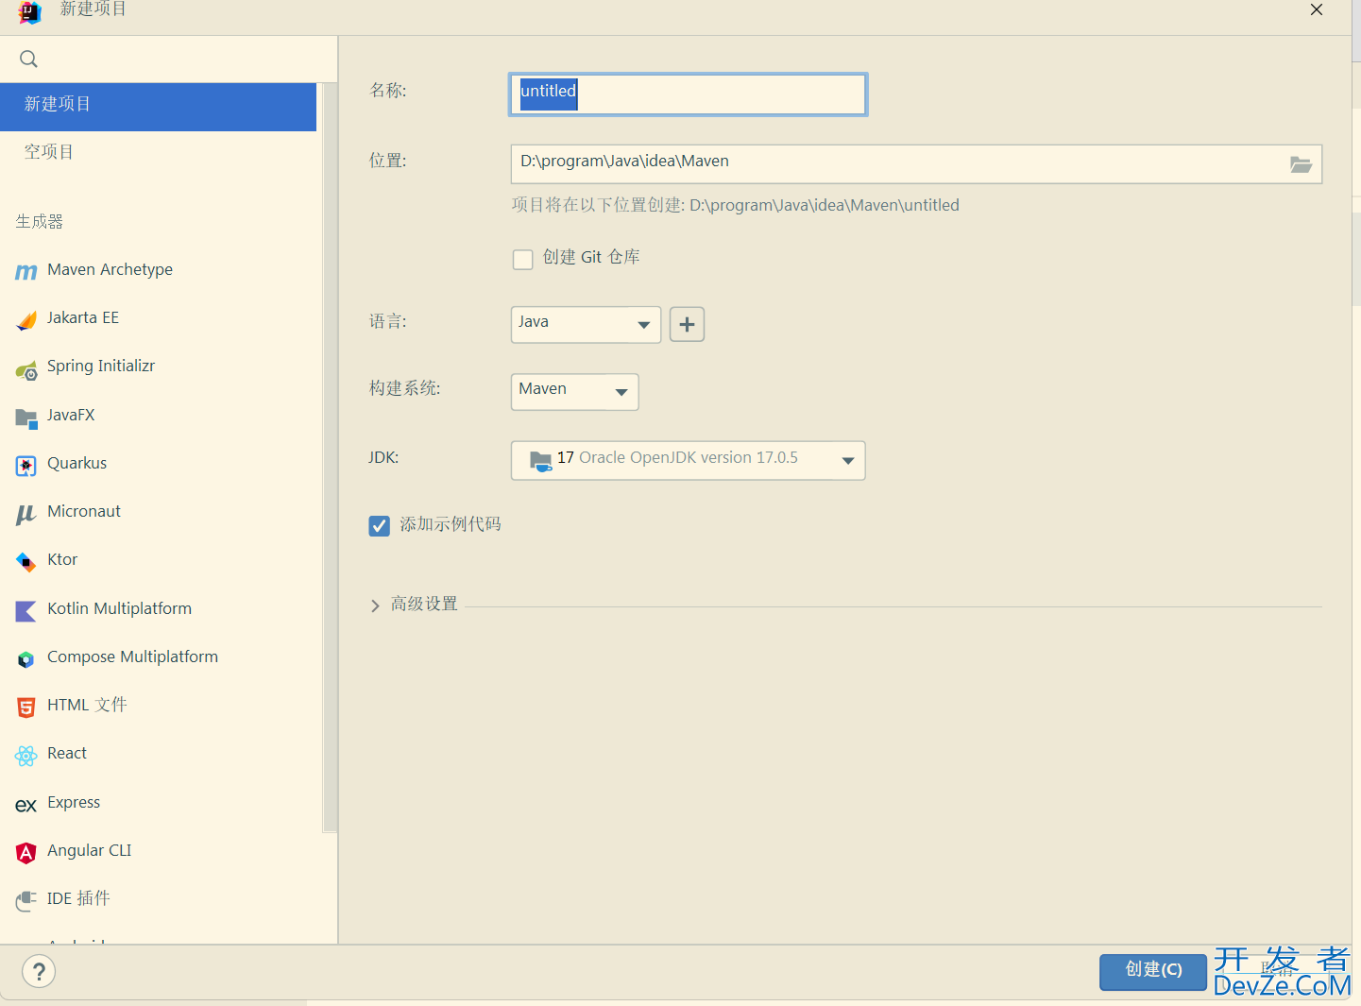Viewport: 1361px width, 1006px height.
Task: Click the IntelliJ IDEA logo in title bar
Action: pos(29,12)
